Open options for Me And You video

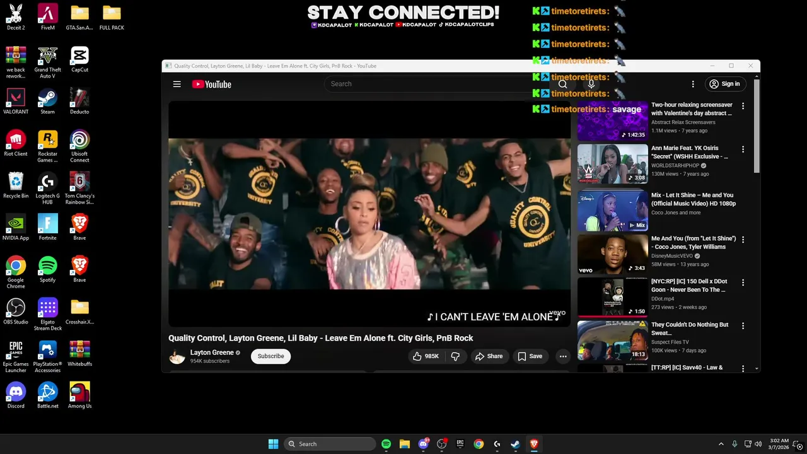743,240
